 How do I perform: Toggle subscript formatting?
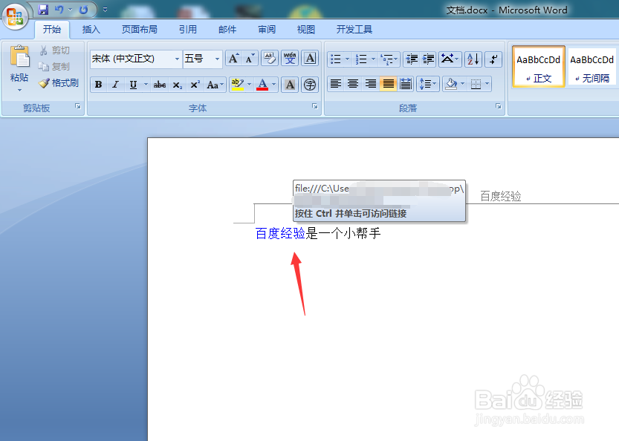[x=178, y=85]
